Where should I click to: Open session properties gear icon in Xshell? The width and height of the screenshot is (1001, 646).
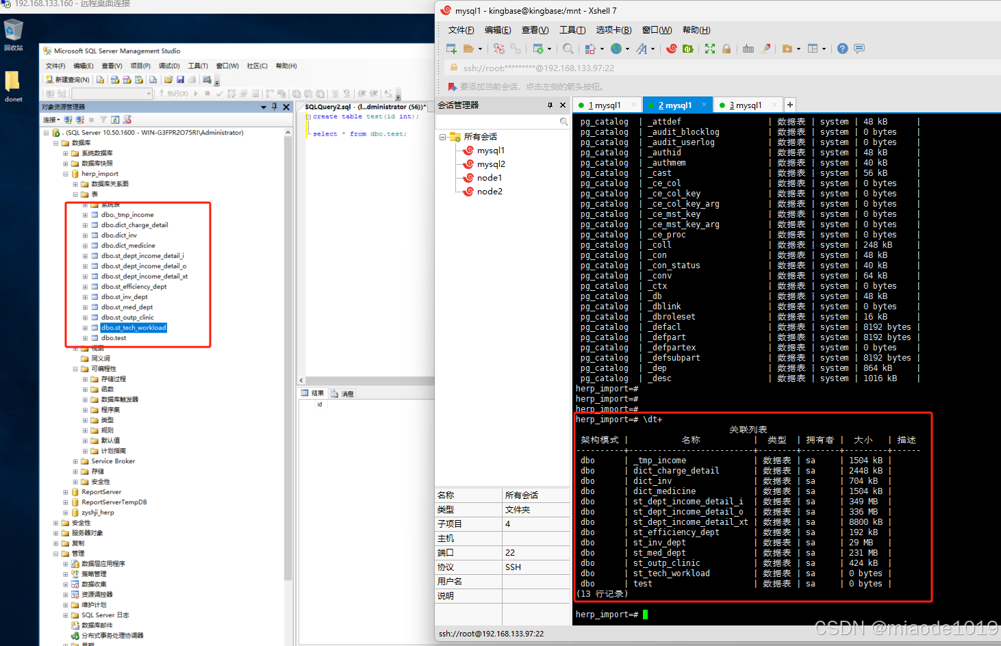pos(538,49)
